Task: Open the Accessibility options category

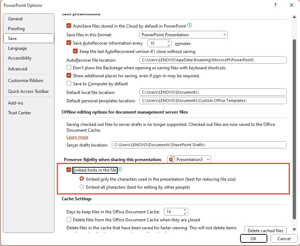Action: 29,58
